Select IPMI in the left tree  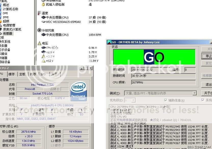tap(6, 17)
